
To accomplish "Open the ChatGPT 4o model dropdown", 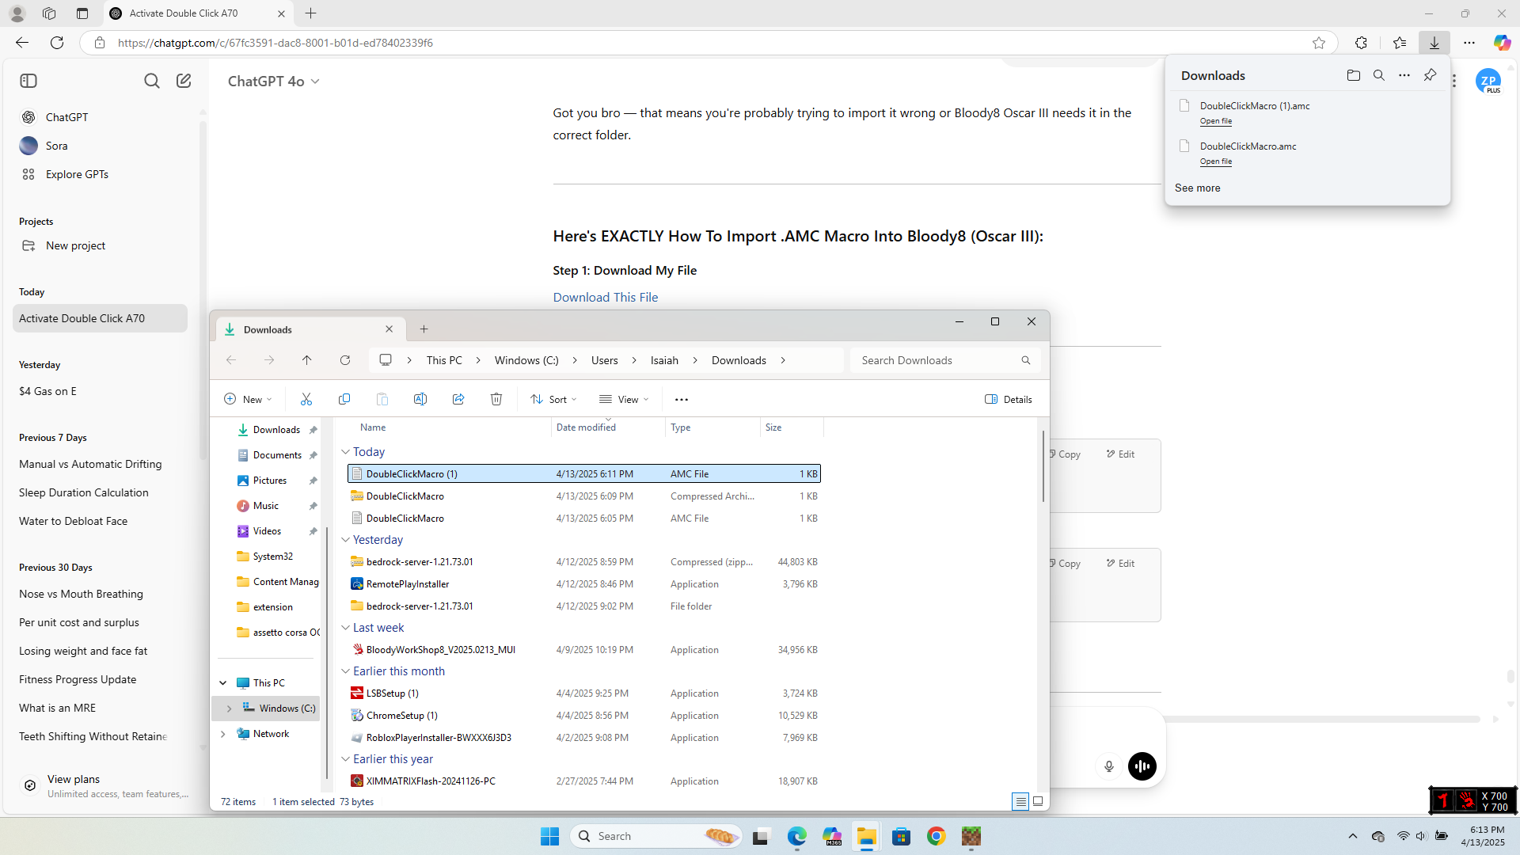I will pyautogui.click(x=273, y=82).
